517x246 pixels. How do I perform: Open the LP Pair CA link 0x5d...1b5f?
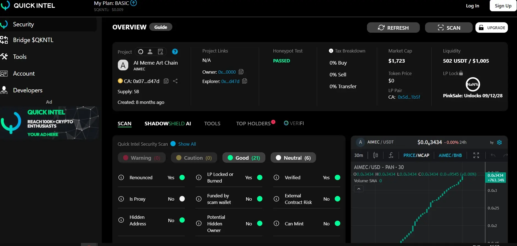click(409, 97)
